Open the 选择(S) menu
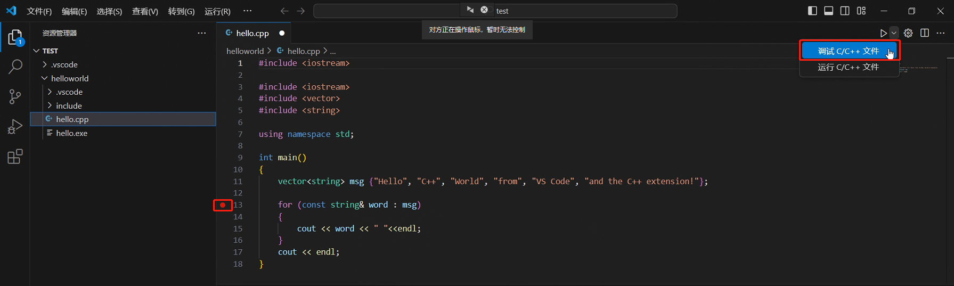This screenshot has width=954, height=286. click(109, 11)
